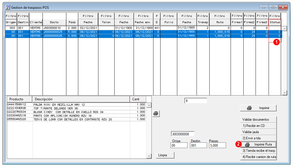Click 4) Recibir camion de ruta button
Screen dimensions: 293x167
click(258, 157)
